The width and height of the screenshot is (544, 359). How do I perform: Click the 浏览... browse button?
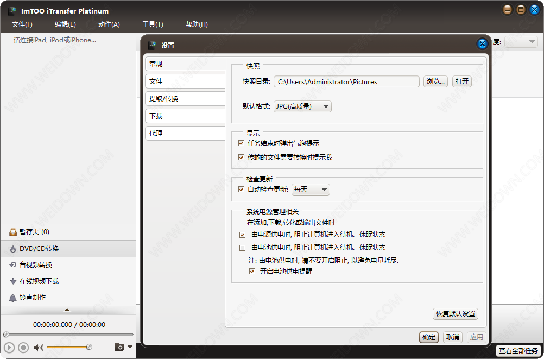(x=435, y=81)
